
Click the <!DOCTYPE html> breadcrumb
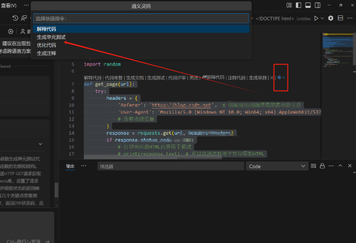pyautogui.click(x=275, y=19)
